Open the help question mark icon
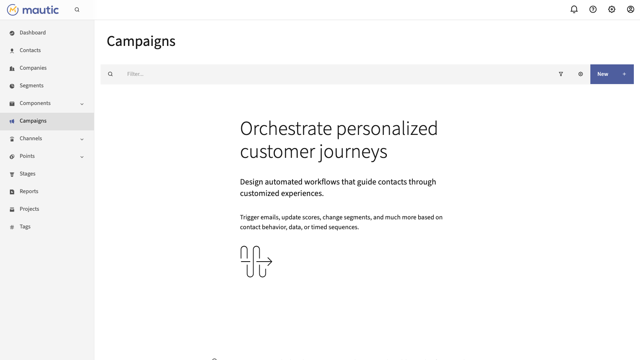Image resolution: width=640 pixels, height=360 pixels. 593,9
